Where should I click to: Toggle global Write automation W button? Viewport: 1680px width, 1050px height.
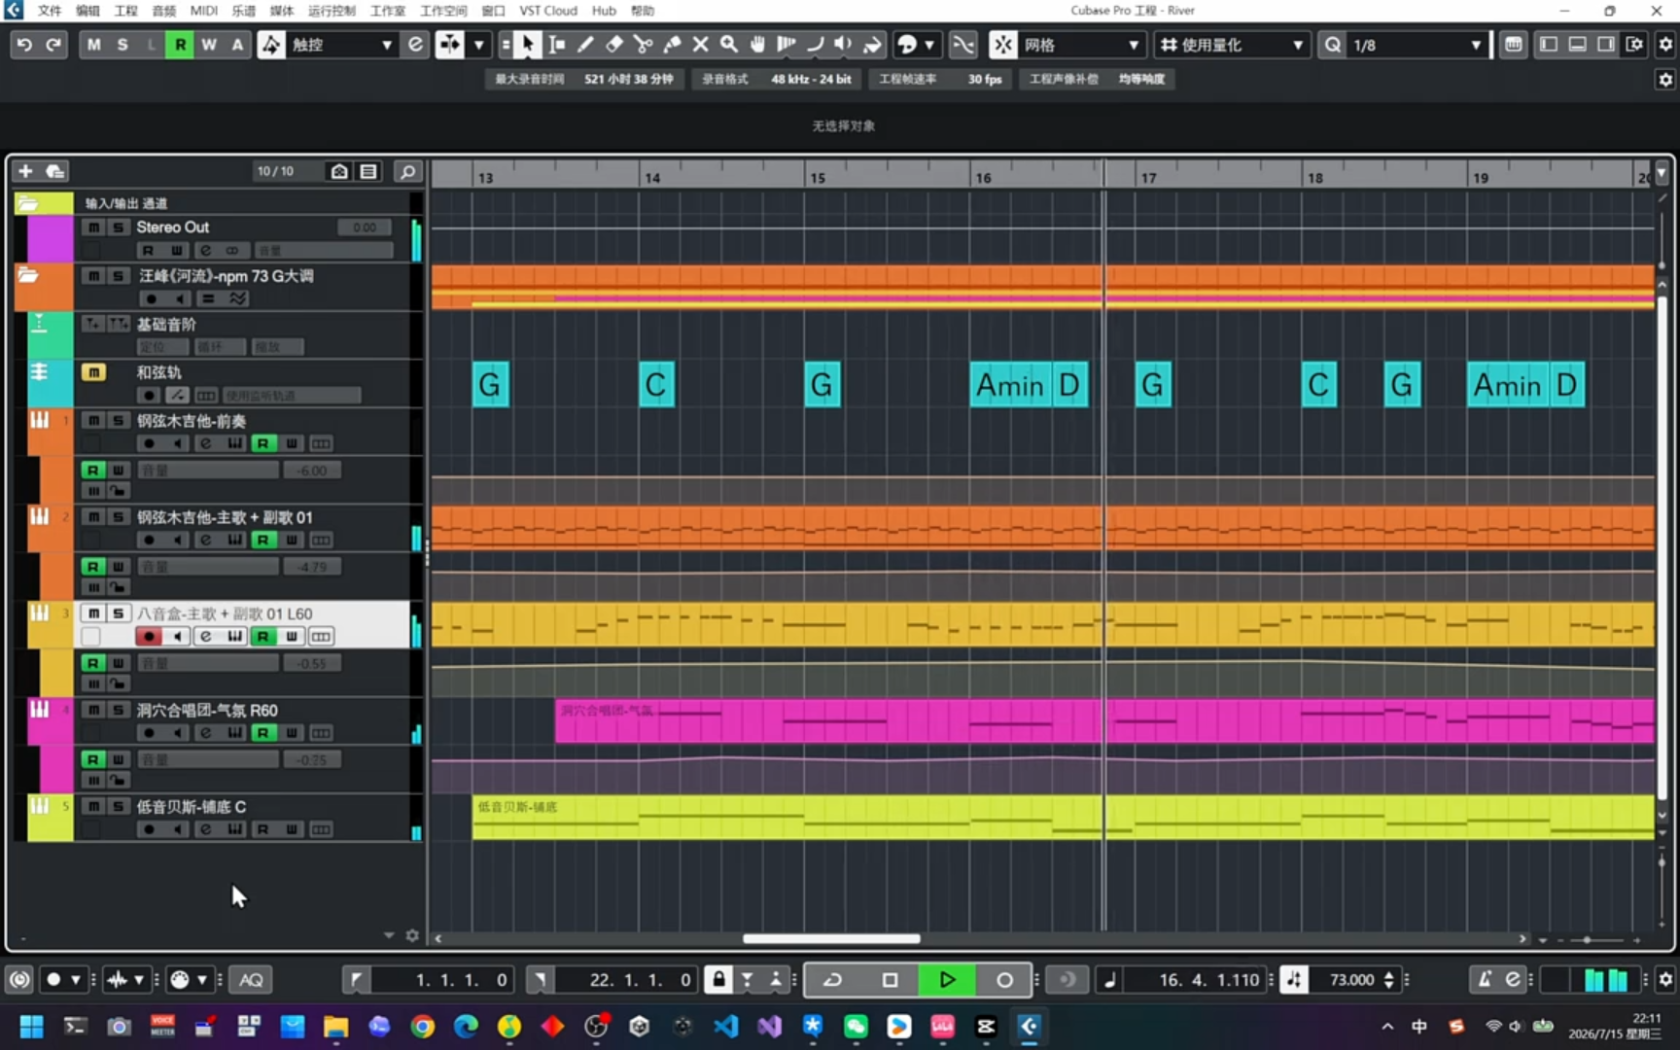click(208, 45)
